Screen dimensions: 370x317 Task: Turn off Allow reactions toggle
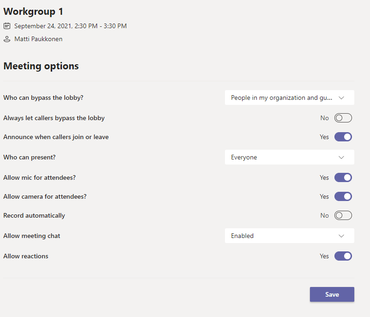click(x=343, y=256)
